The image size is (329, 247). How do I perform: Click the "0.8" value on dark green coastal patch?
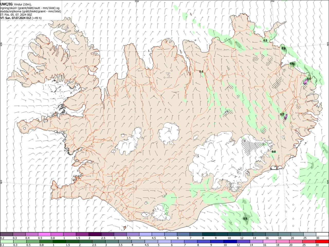(x=284, y=48)
